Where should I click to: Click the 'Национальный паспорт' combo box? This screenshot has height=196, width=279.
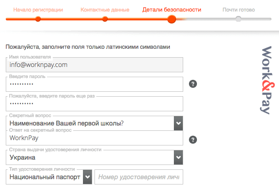pos(49,177)
